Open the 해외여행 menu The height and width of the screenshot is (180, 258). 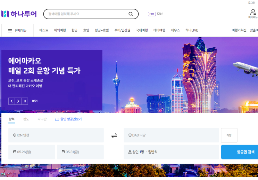(60, 30)
